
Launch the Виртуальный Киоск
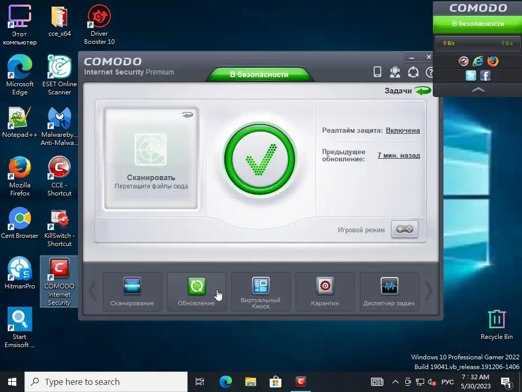click(260, 291)
